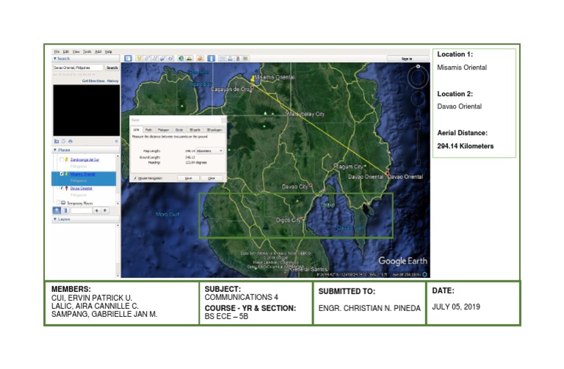564x369 pixels.
Task: Click the Search button
Action: (112, 67)
